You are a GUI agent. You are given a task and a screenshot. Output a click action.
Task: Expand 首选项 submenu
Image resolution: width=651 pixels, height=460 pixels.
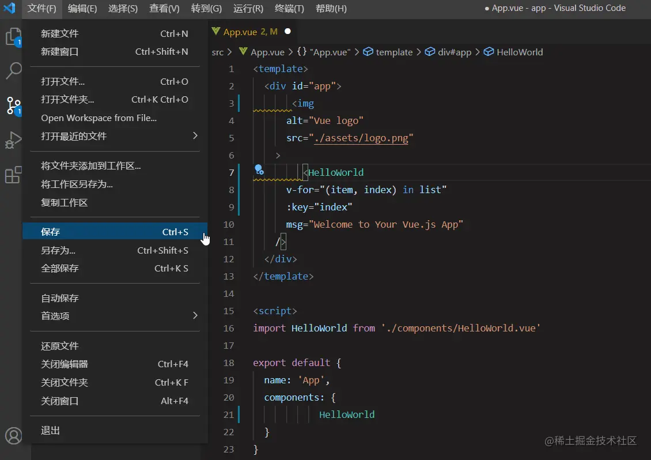[x=115, y=316]
